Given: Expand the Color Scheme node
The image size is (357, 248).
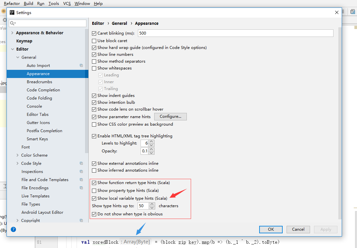Looking at the screenshot, I should tap(18, 155).
